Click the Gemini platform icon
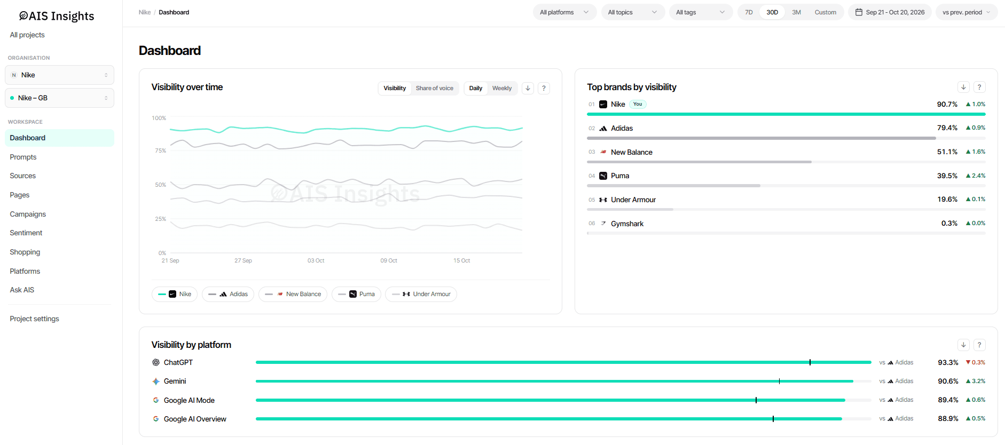 pos(156,381)
